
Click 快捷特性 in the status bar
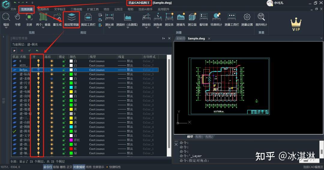point(115,167)
